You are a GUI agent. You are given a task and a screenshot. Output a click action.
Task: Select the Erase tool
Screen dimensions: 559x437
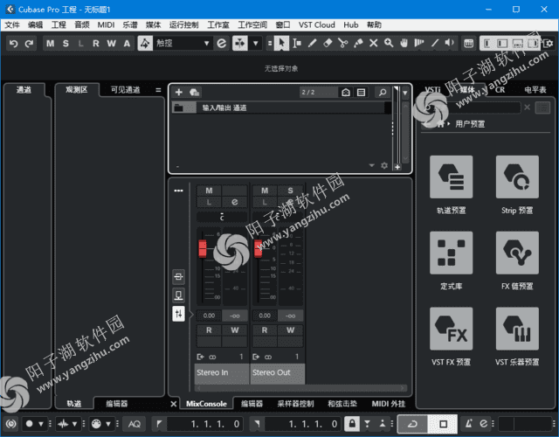tap(328, 43)
